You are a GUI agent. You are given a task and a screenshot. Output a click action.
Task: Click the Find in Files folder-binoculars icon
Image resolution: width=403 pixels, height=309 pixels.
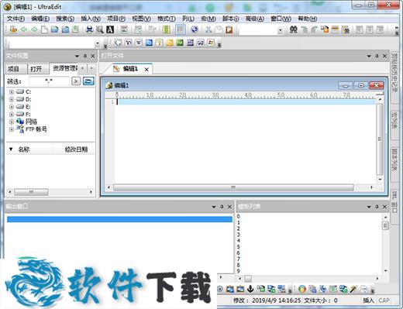345,29
